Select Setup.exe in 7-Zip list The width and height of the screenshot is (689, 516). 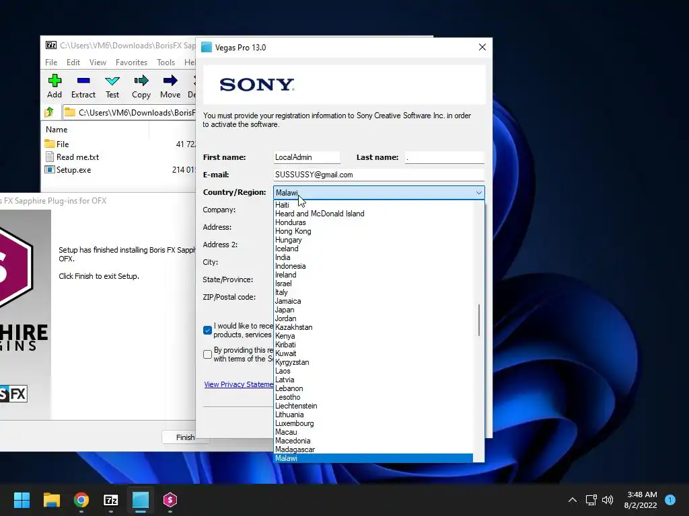pos(68,170)
